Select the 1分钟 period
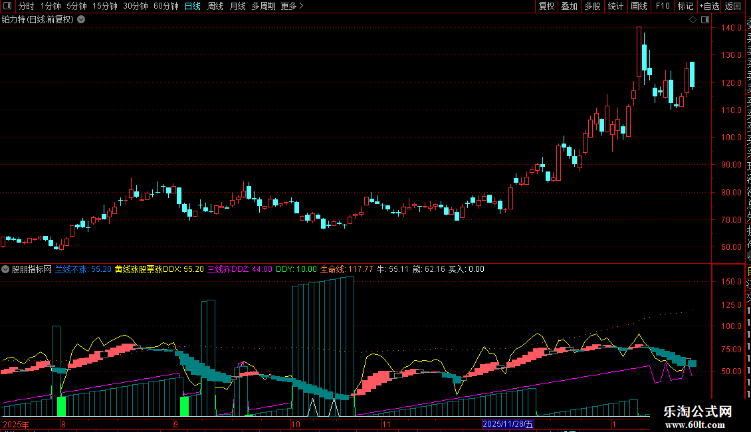751x432 pixels. click(x=51, y=6)
